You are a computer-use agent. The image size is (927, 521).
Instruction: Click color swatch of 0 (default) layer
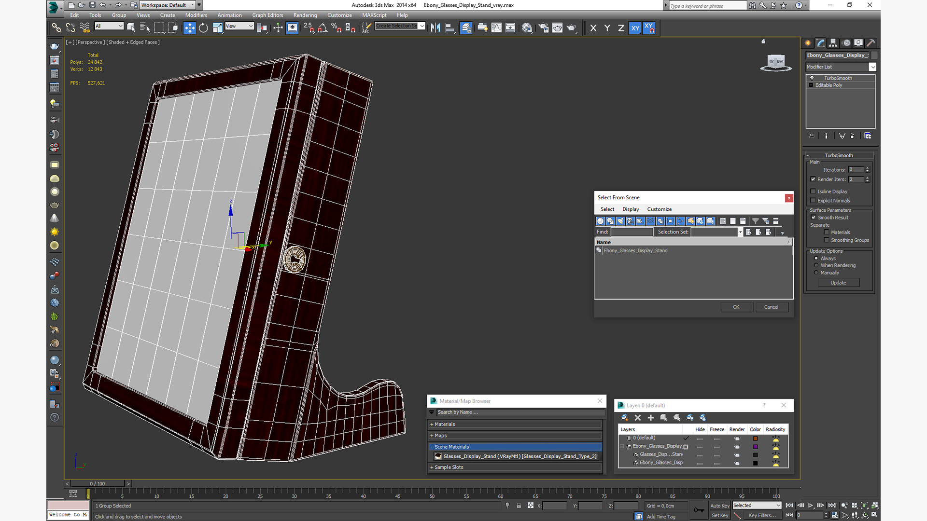click(756, 439)
